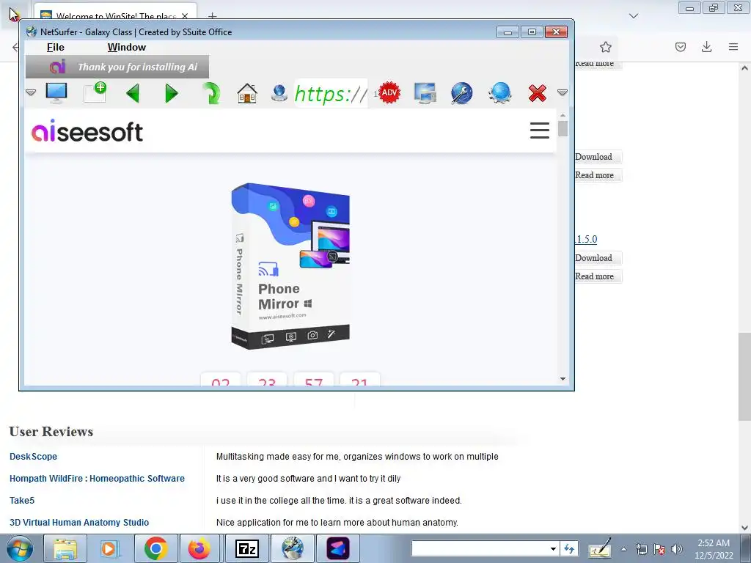Image resolution: width=751 pixels, height=563 pixels.
Task: Open 7-Zip from the taskbar
Action: tap(247, 548)
